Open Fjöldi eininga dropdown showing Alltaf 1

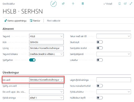click(x=46, y=98)
